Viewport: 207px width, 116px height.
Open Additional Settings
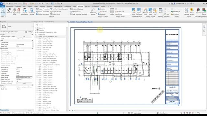pyautogui.click(x=93, y=11)
